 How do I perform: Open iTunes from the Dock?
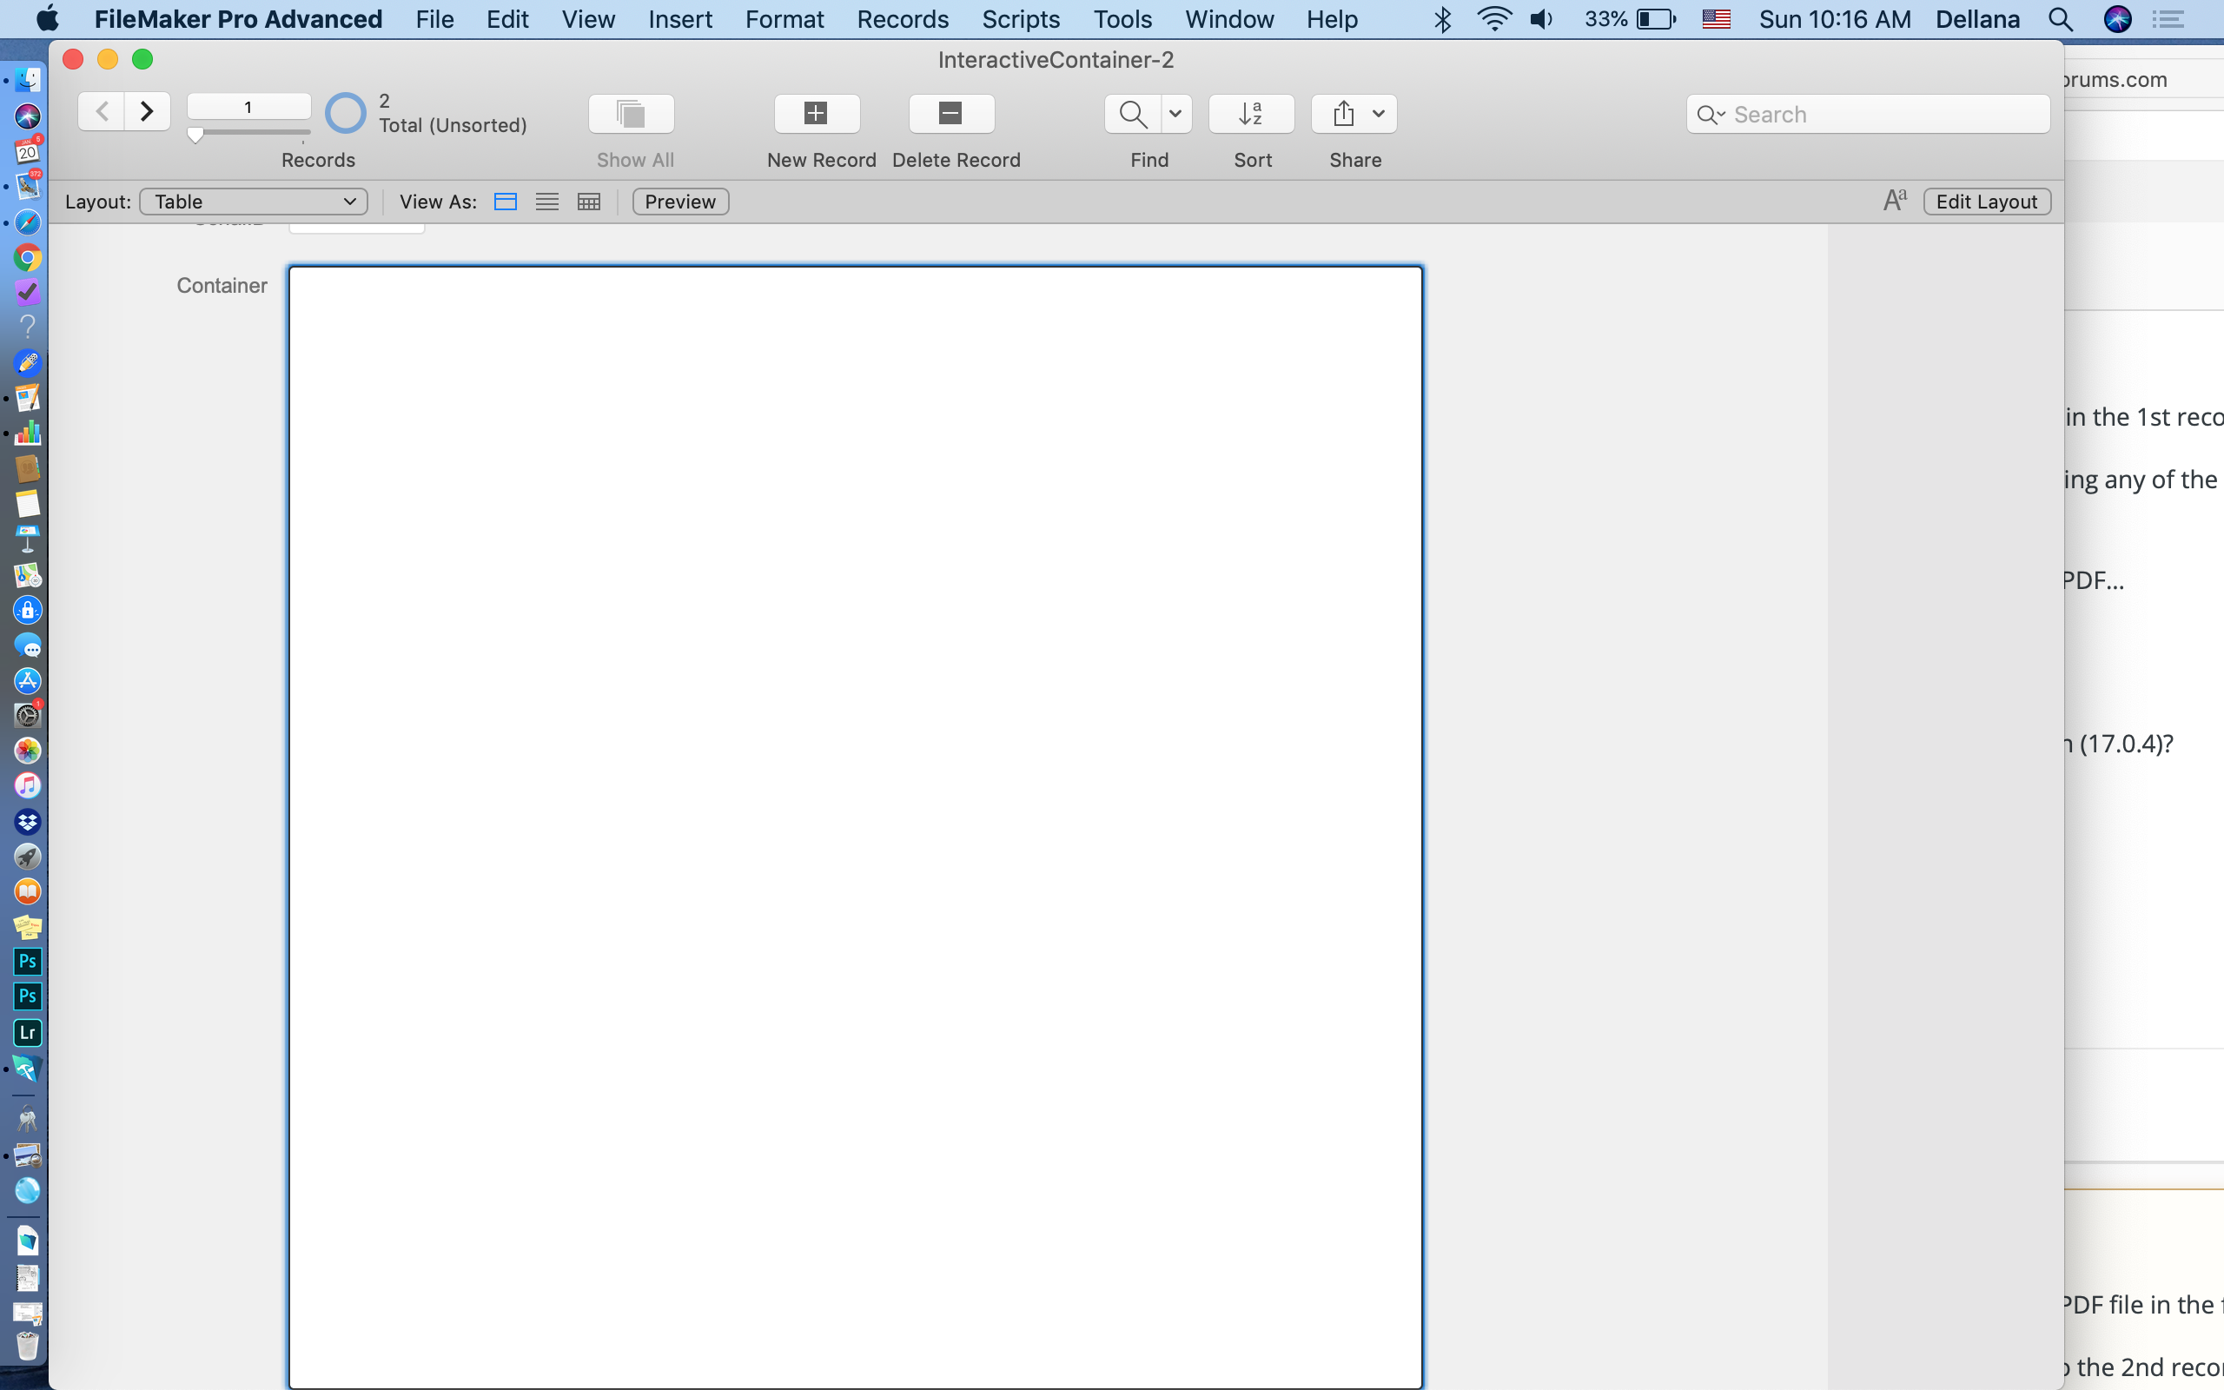(28, 786)
